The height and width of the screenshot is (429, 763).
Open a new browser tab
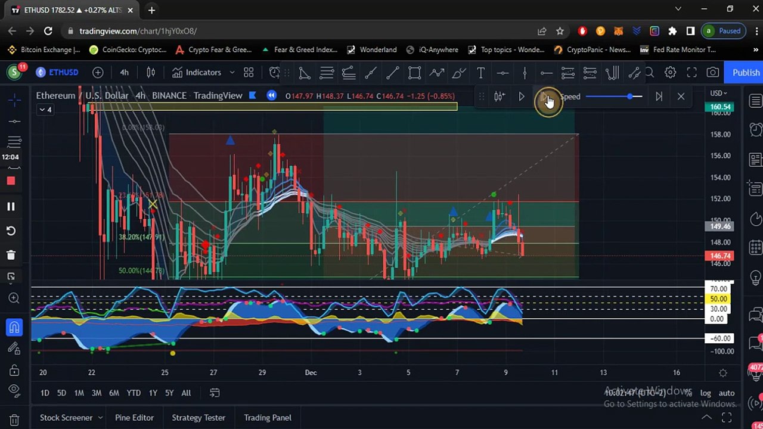point(151,10)
